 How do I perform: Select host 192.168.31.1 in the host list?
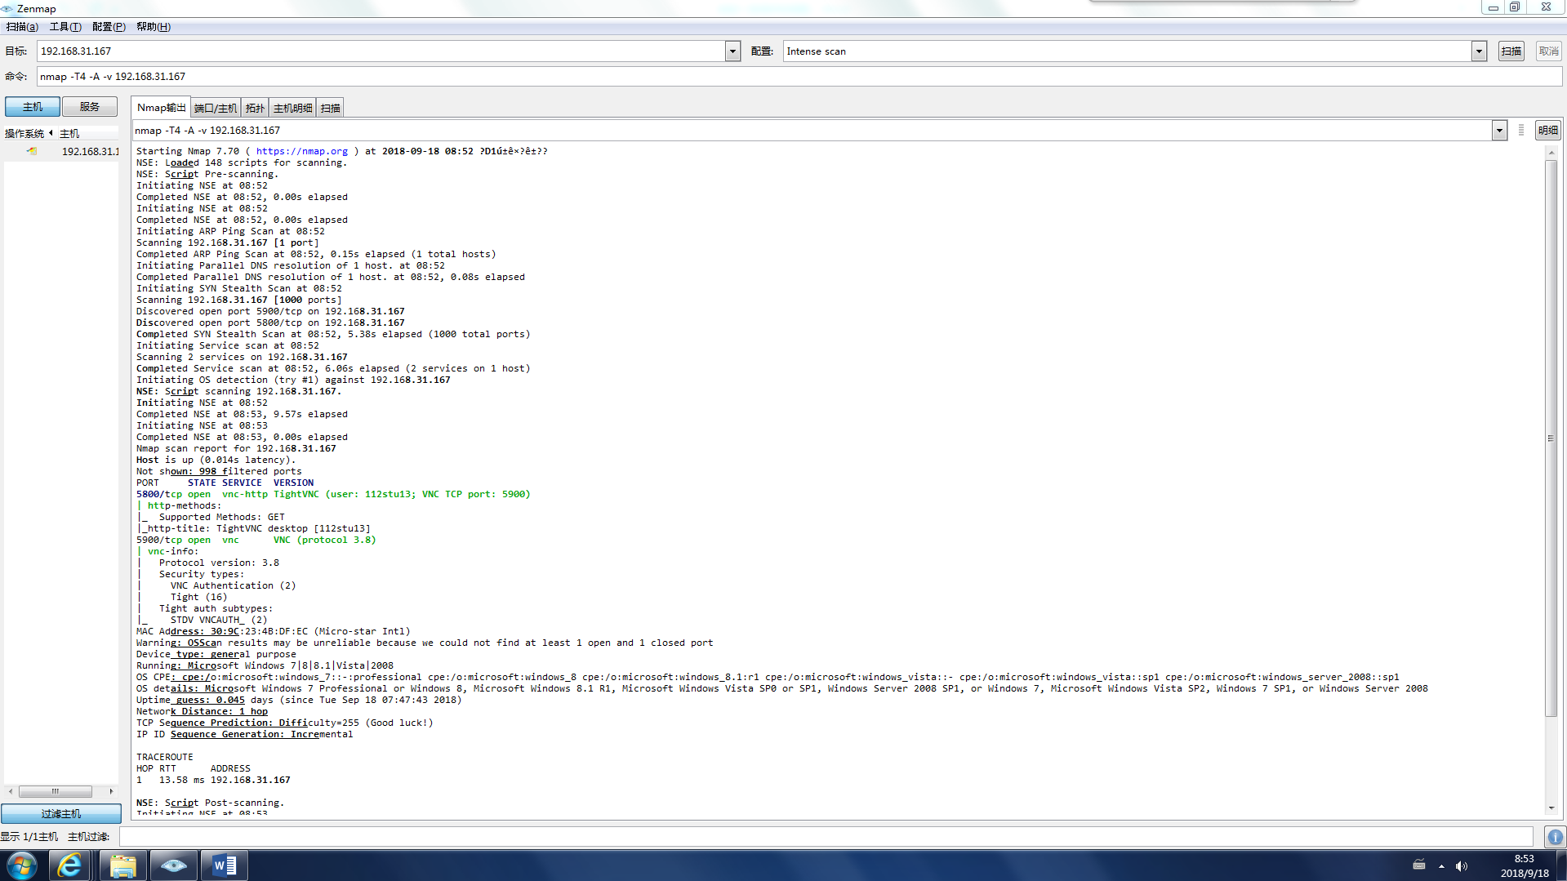90,152
